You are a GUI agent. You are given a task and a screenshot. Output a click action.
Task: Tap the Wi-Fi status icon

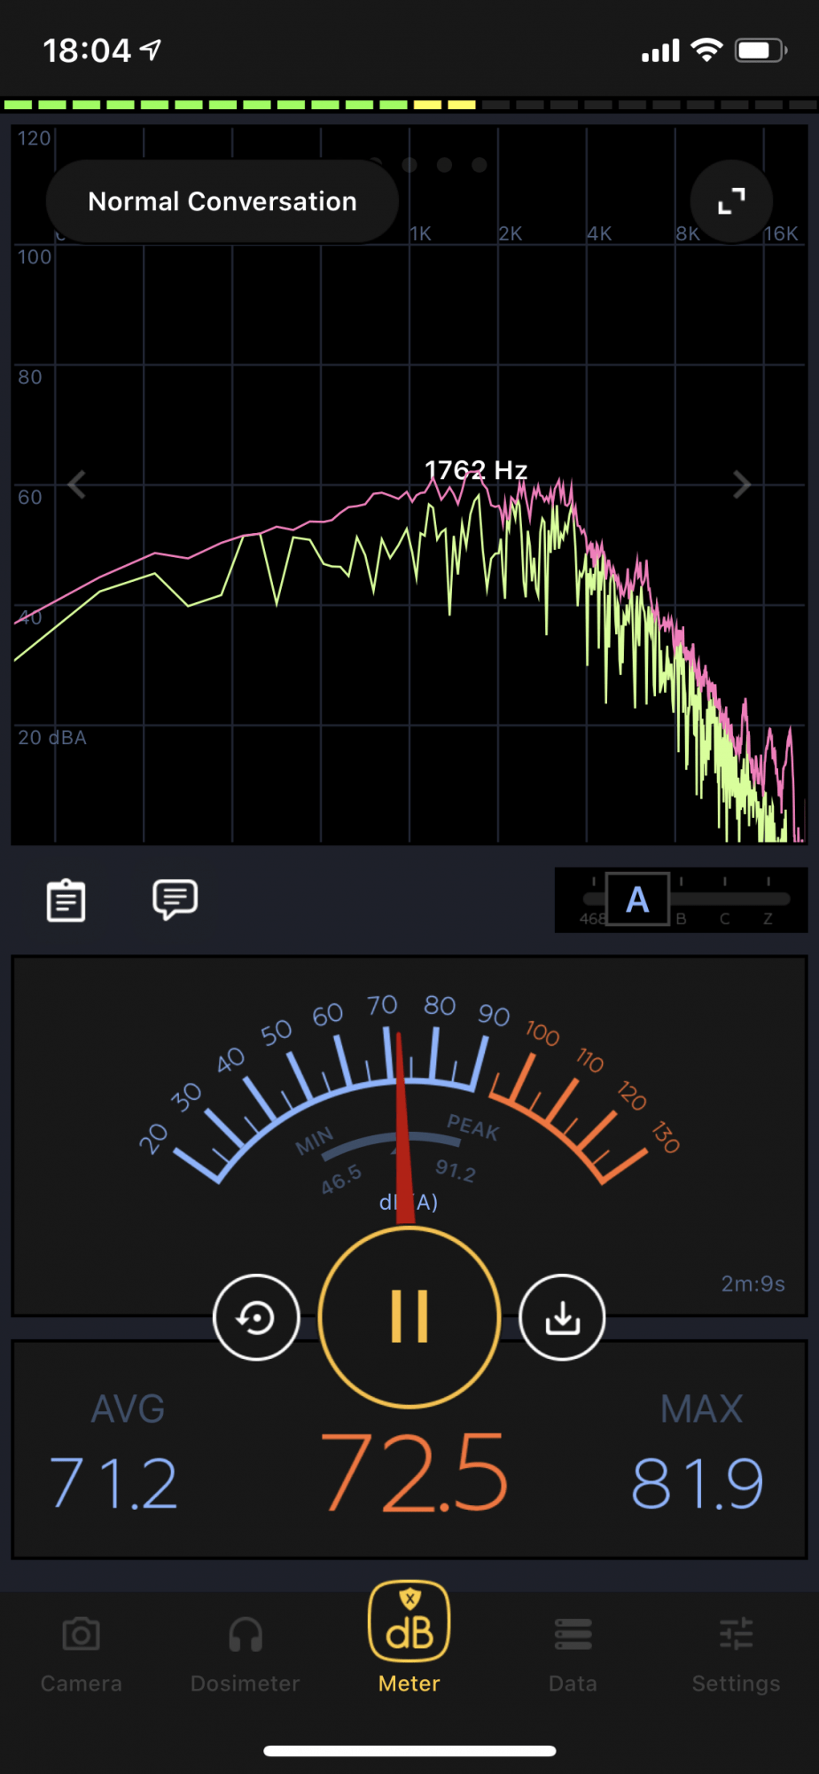706,50
